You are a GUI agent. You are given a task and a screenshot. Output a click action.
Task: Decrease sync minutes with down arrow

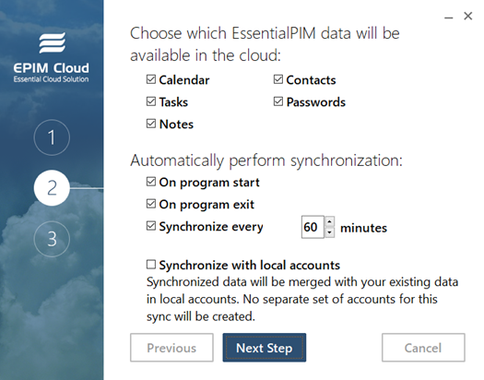point(330,232)
